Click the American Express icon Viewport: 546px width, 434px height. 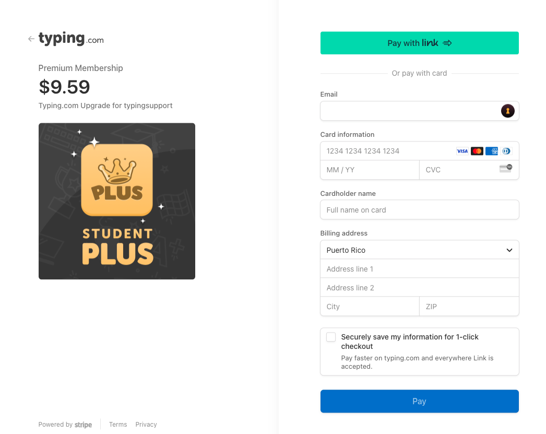[491, 151]
